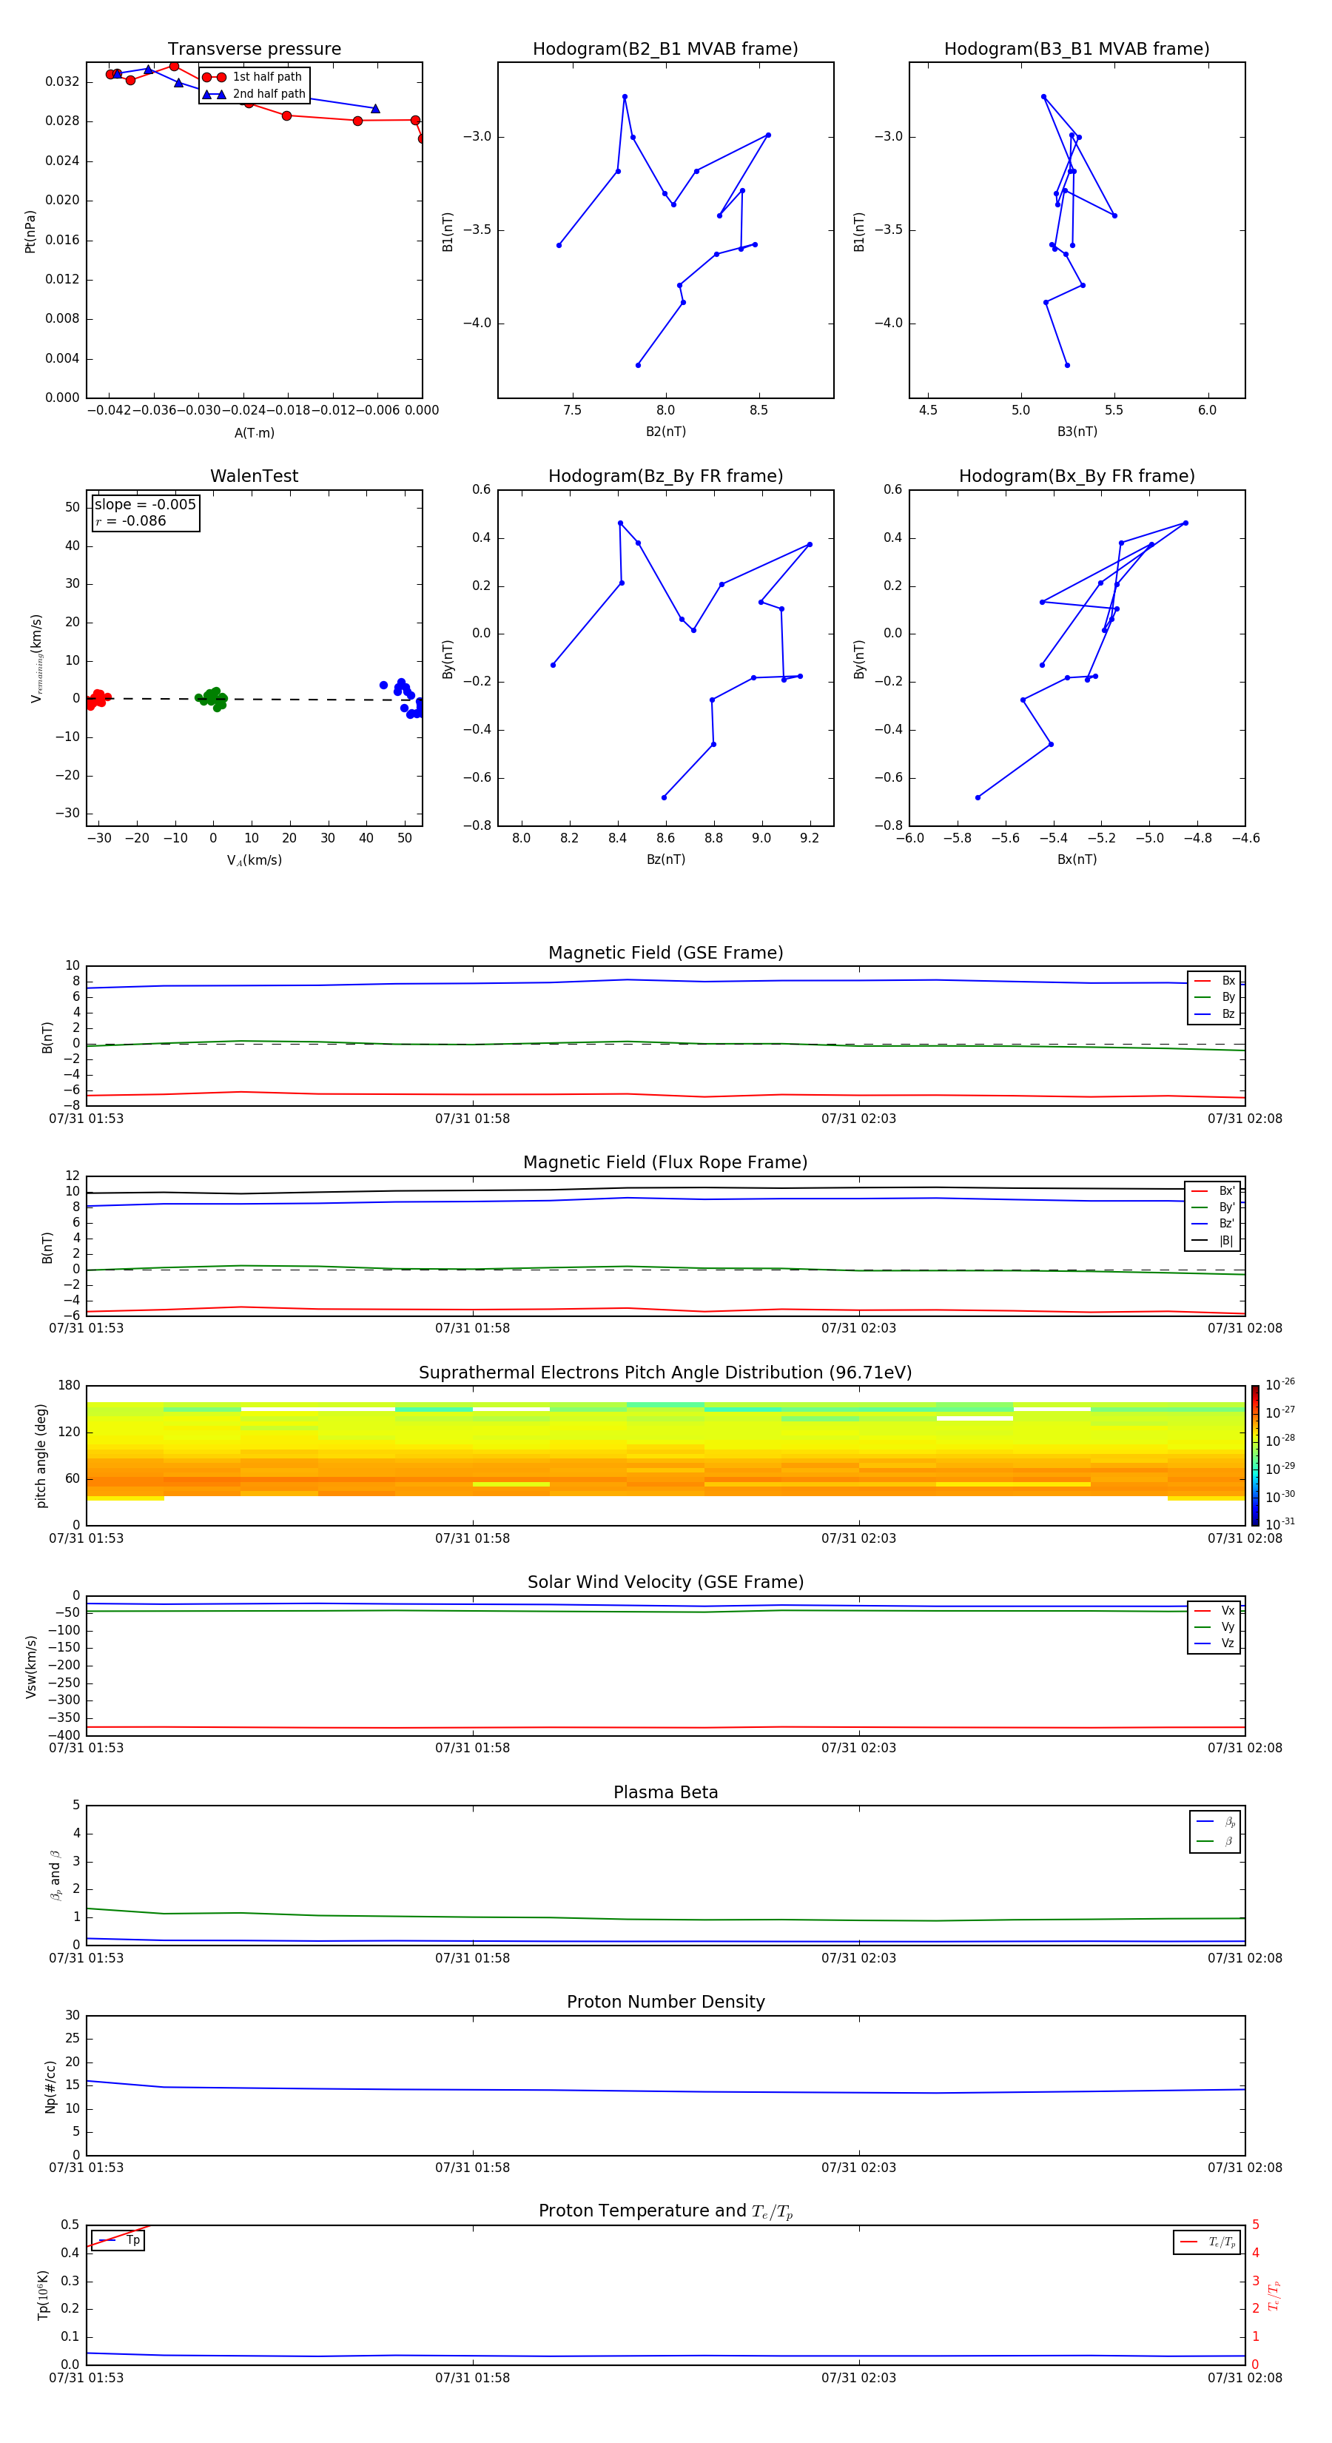Click the Suprathermal Electrons Pitch Angle Distribution title
1332x2443 pixels.
(x=665, y=1373)
